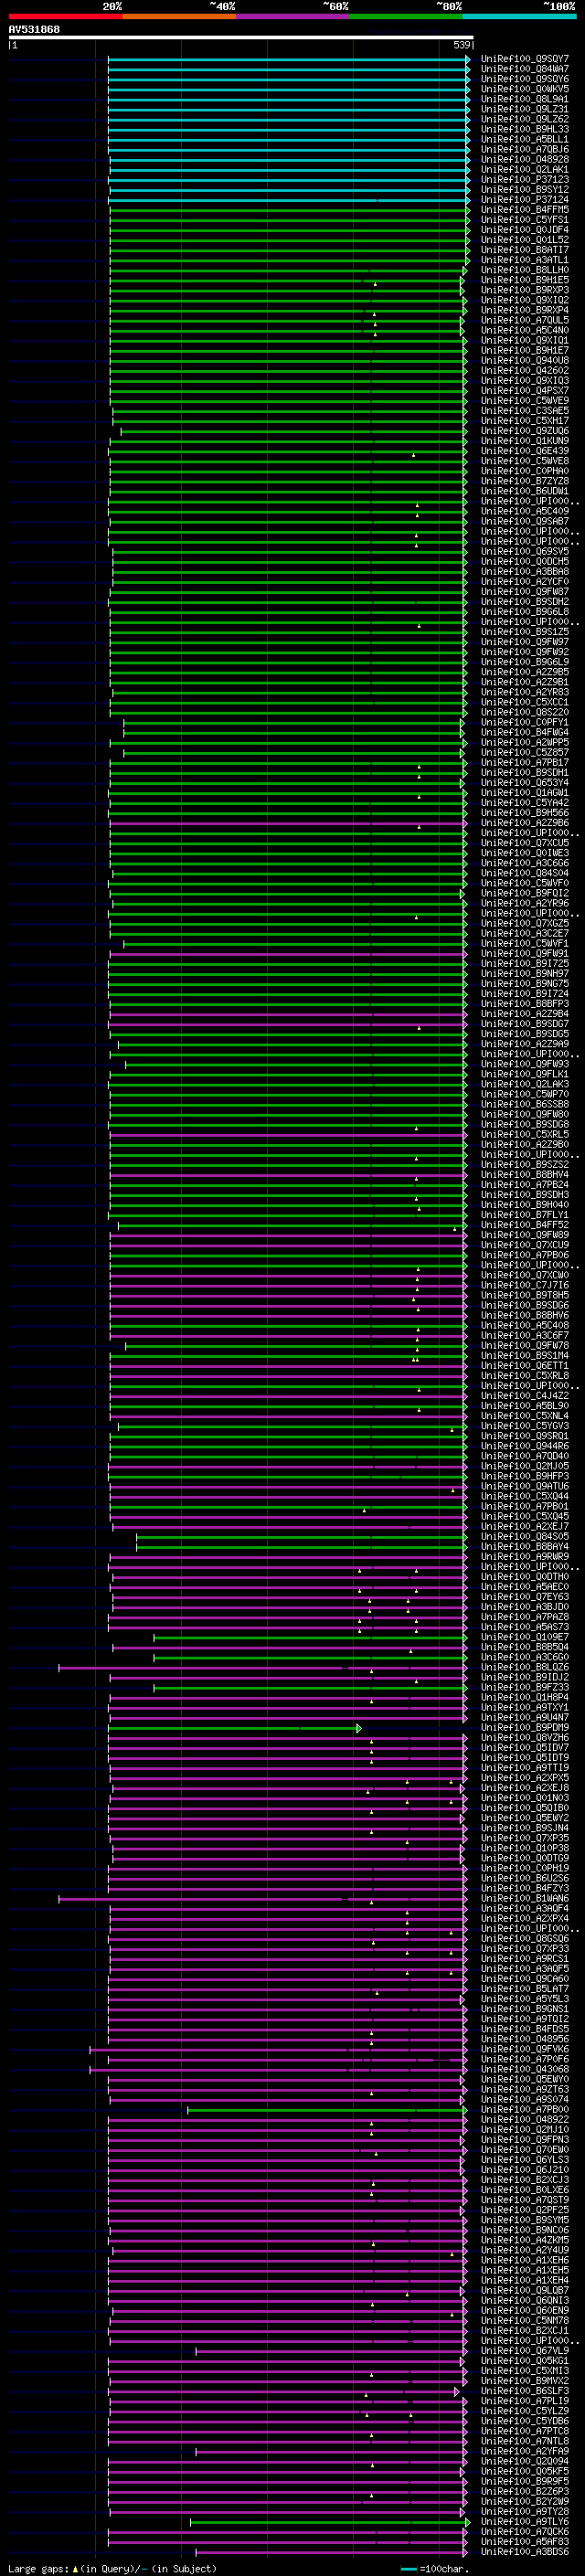Select hit label UniRef100_B7FLY1
Image resolution: width=585 pixels, height=2576 pixels.
tap(524, 1215)
